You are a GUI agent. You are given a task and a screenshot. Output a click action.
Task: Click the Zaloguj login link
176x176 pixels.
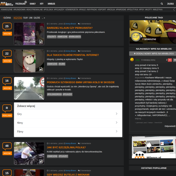(170, 4)
